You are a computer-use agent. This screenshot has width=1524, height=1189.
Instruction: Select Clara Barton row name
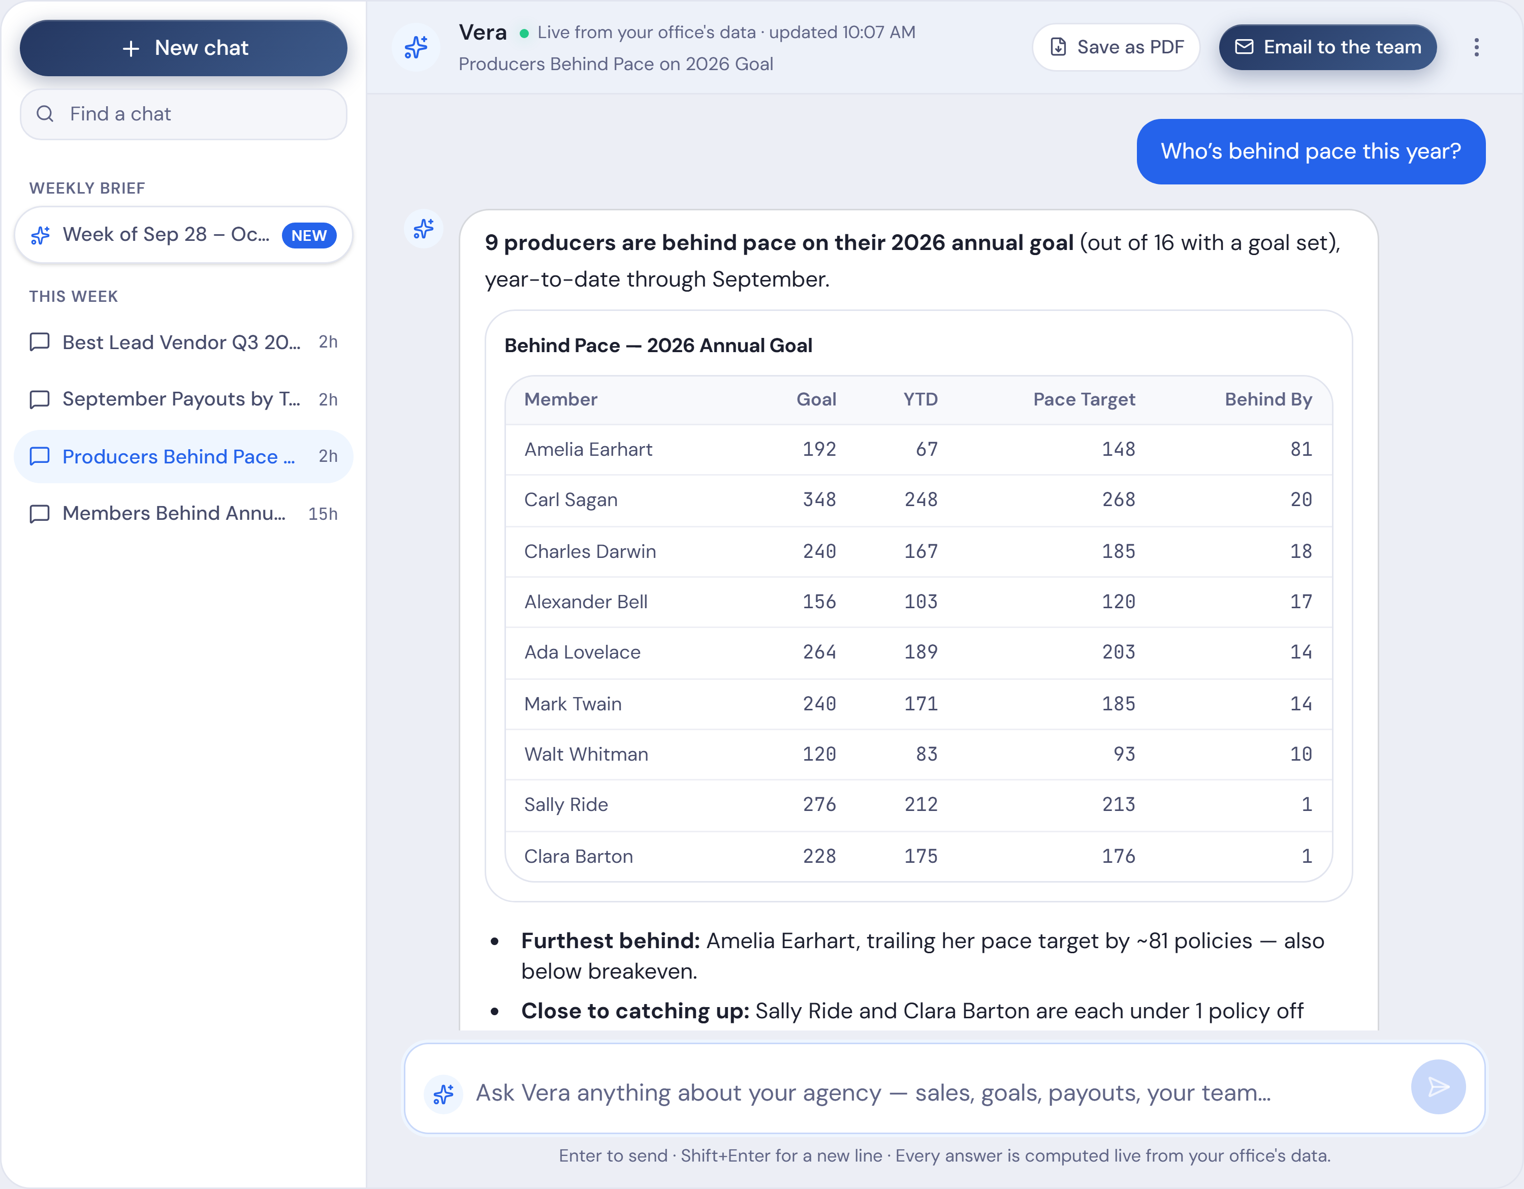[x=579, y=856]
